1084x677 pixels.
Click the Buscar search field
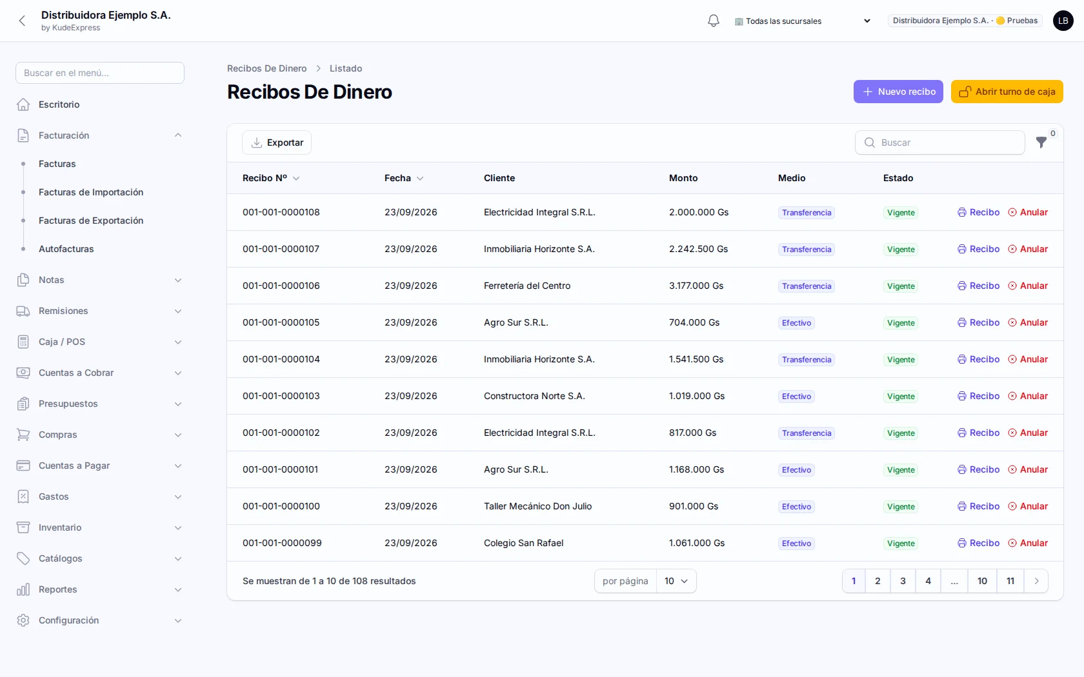coord(940,142)
